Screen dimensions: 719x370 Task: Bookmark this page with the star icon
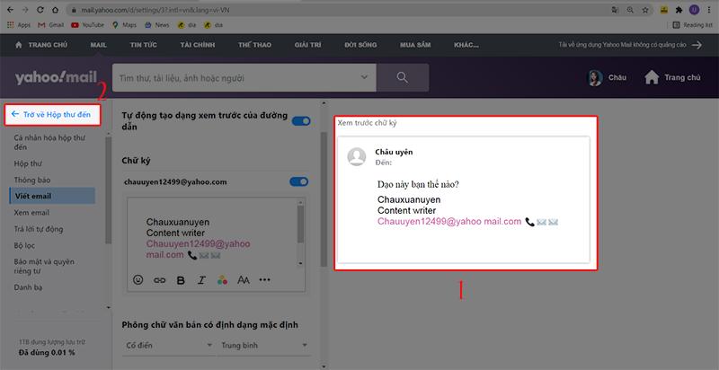tap(645, 10)
